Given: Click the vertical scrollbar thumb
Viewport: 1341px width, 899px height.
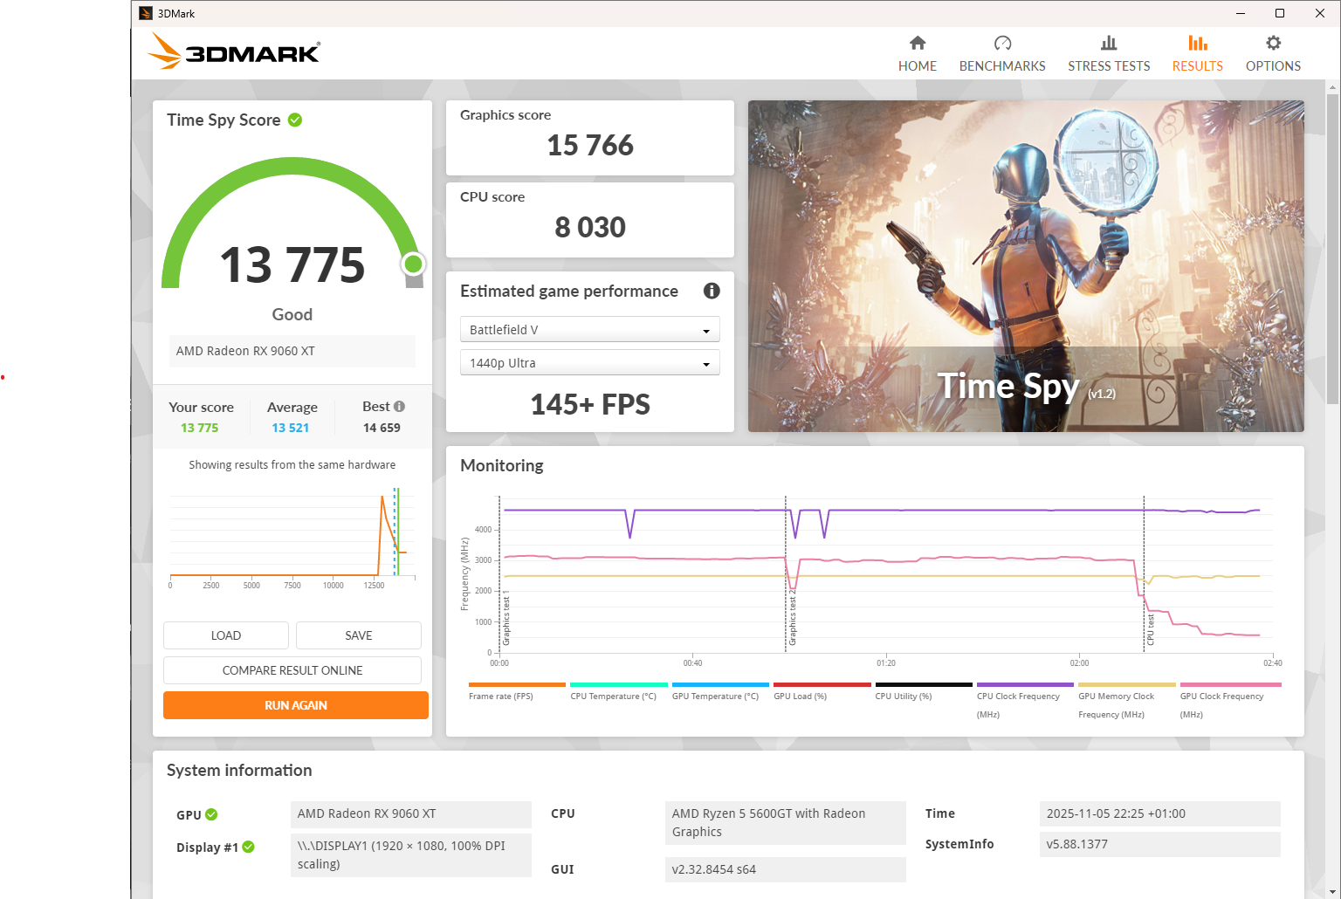Looking at the screenshot, I should click(1332, 249).
